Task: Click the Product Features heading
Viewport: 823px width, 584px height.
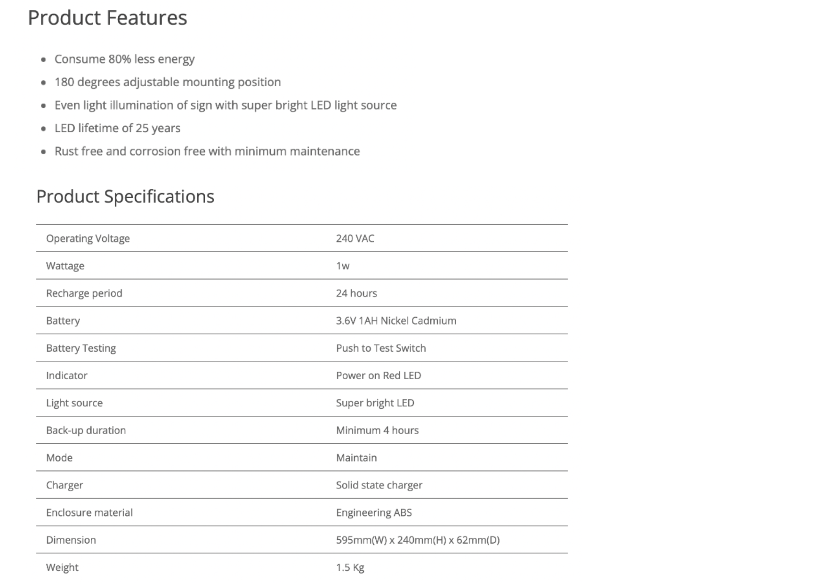Action: click(x=107, y=18)
